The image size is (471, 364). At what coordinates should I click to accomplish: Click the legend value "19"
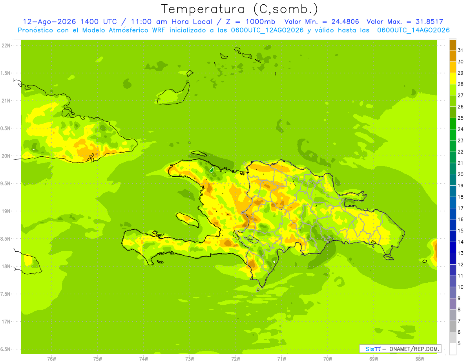click(x=460, y=185)
